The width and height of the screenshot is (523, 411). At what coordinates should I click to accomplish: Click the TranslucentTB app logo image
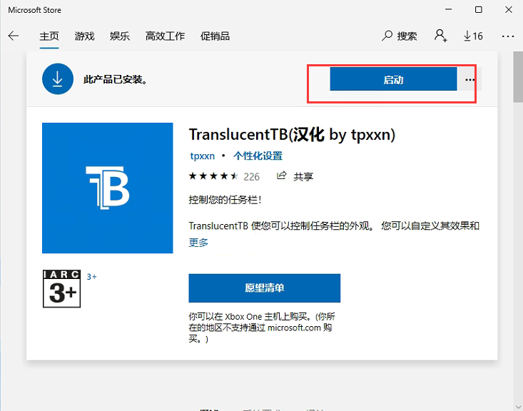click(108, 188)
